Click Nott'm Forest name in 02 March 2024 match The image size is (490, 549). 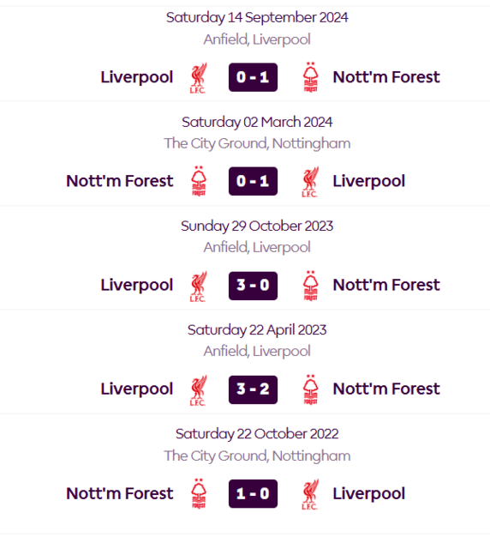point(120,181)
